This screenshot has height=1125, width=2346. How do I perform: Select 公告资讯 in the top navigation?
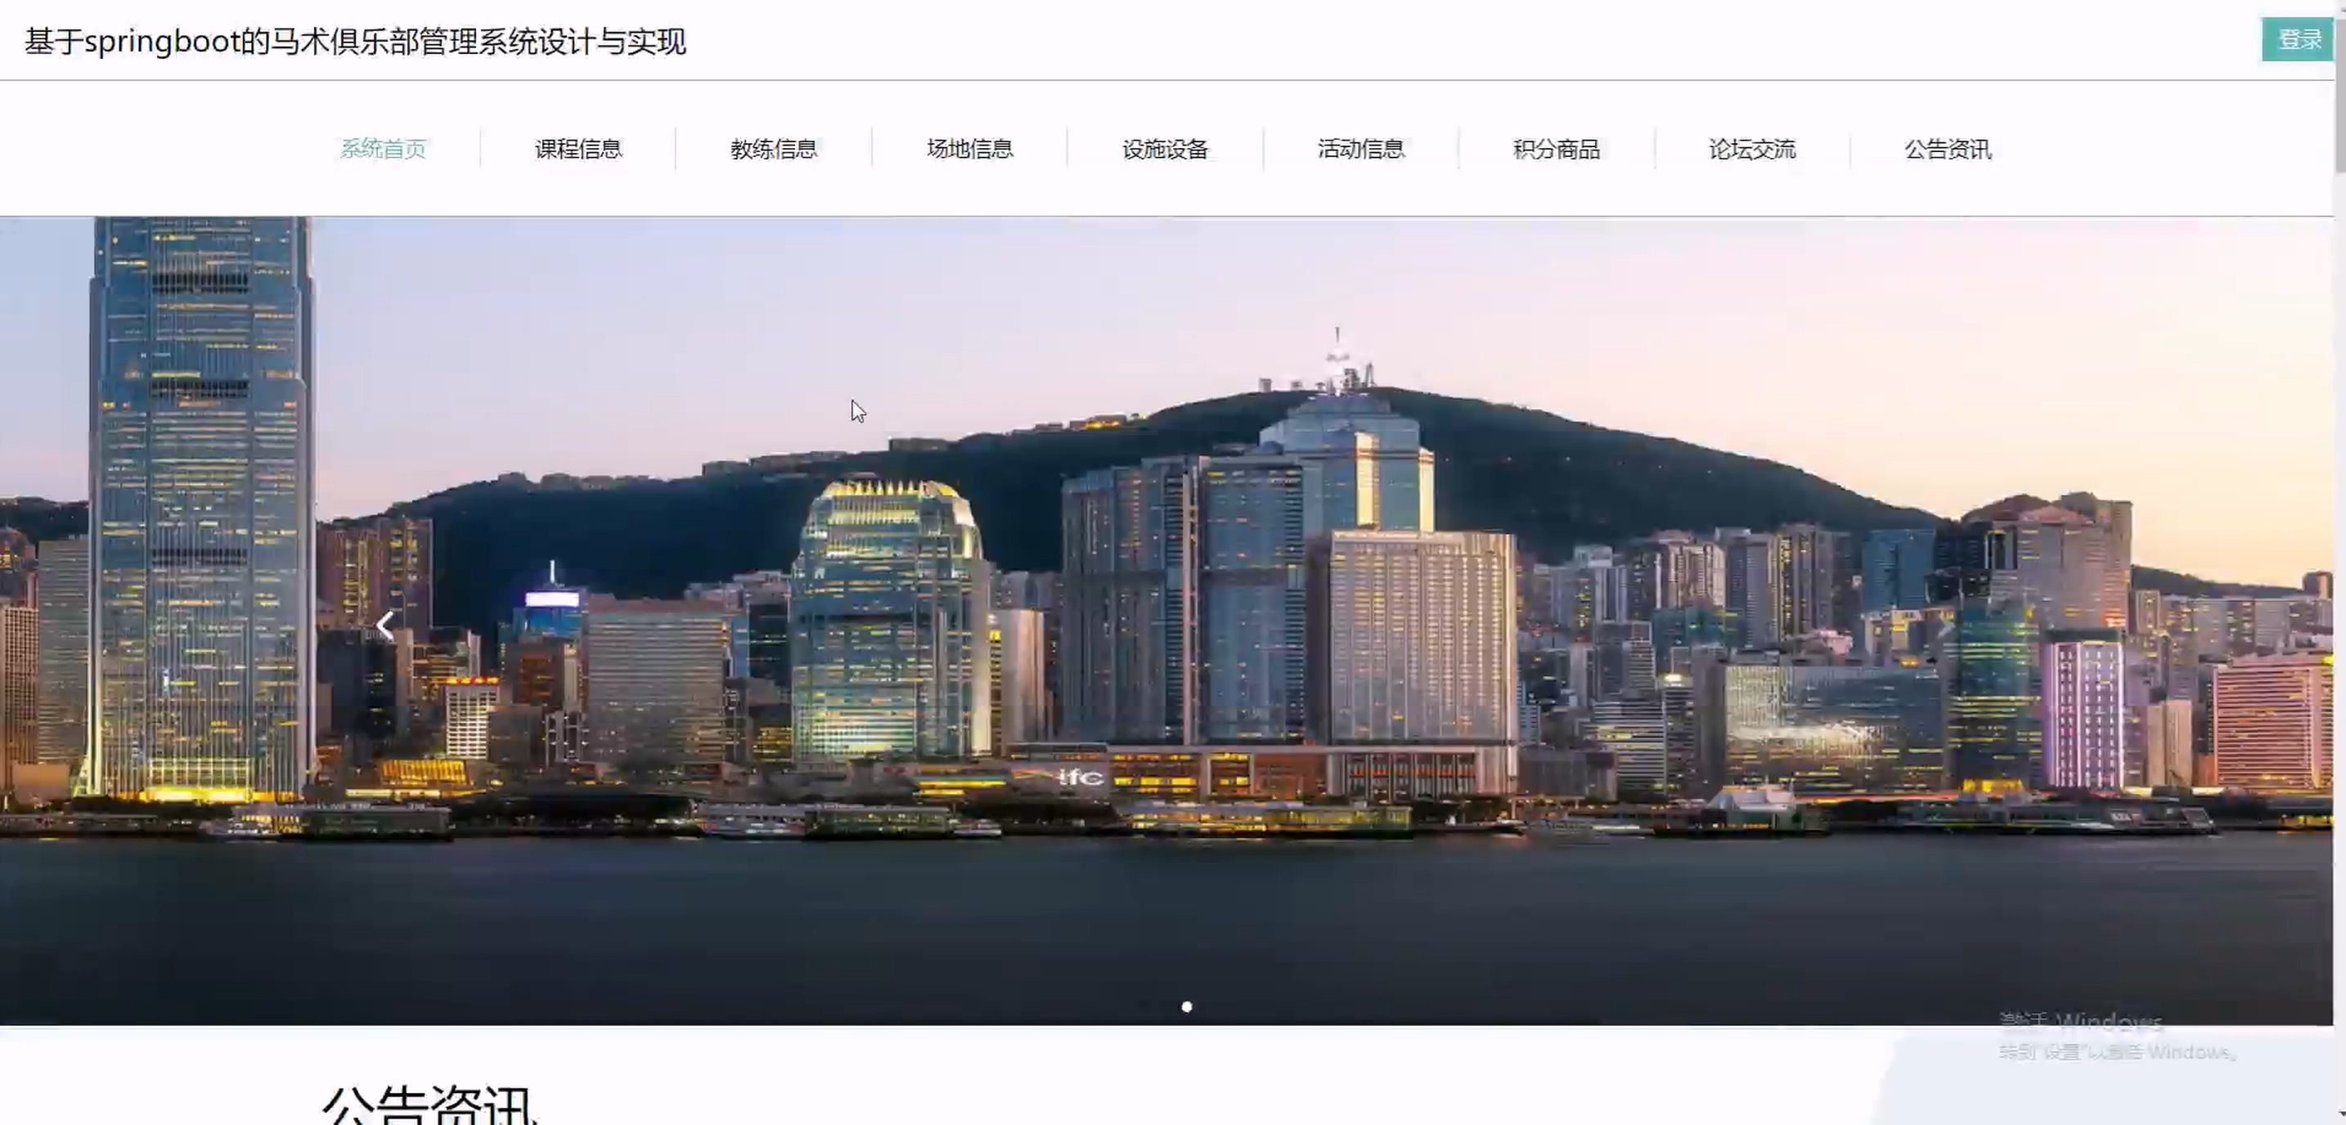click(1948, 150)
